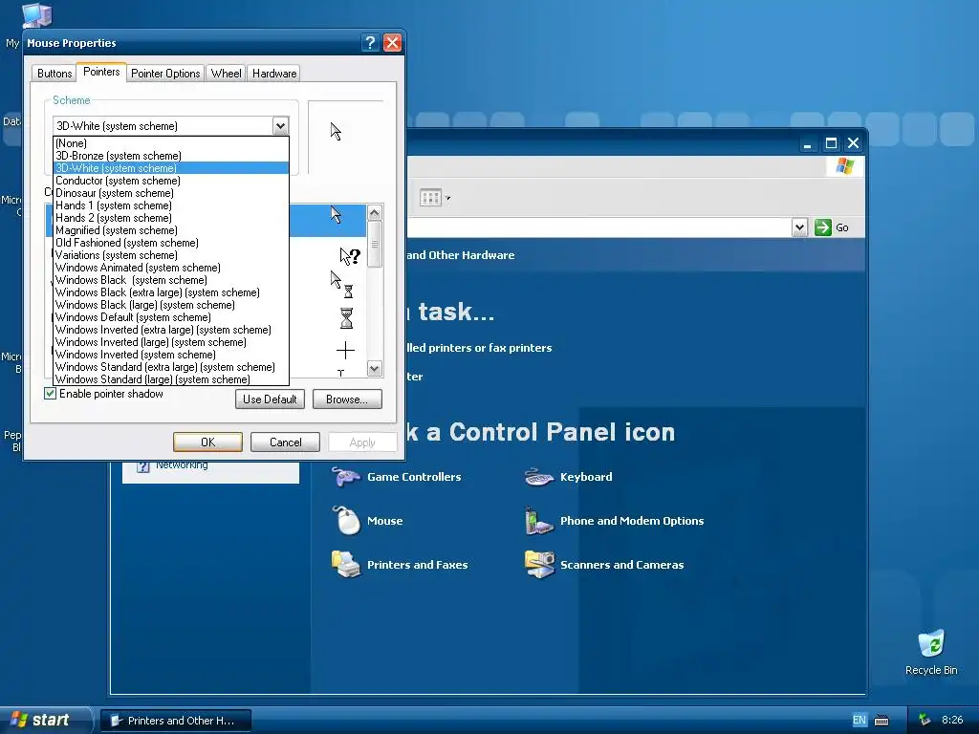Select the 3D-Bronze pointer scheme
The height and width of the screenshot is (734, 979).
[171, 156]
